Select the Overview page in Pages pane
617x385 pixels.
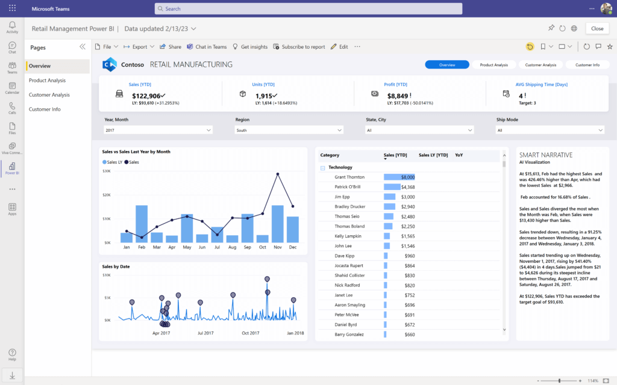click(x=57, y=66)
